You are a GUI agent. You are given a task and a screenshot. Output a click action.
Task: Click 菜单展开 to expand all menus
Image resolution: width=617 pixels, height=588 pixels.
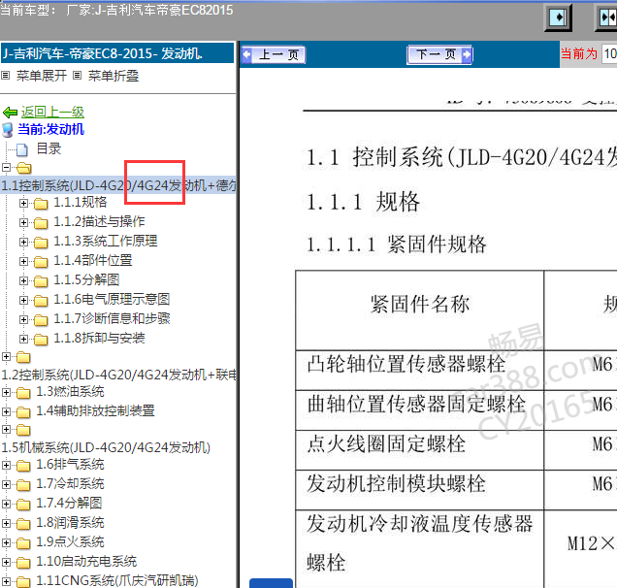click(42, 76)
